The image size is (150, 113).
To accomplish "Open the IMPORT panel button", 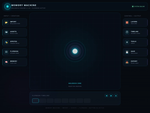I will coord(15,23).
